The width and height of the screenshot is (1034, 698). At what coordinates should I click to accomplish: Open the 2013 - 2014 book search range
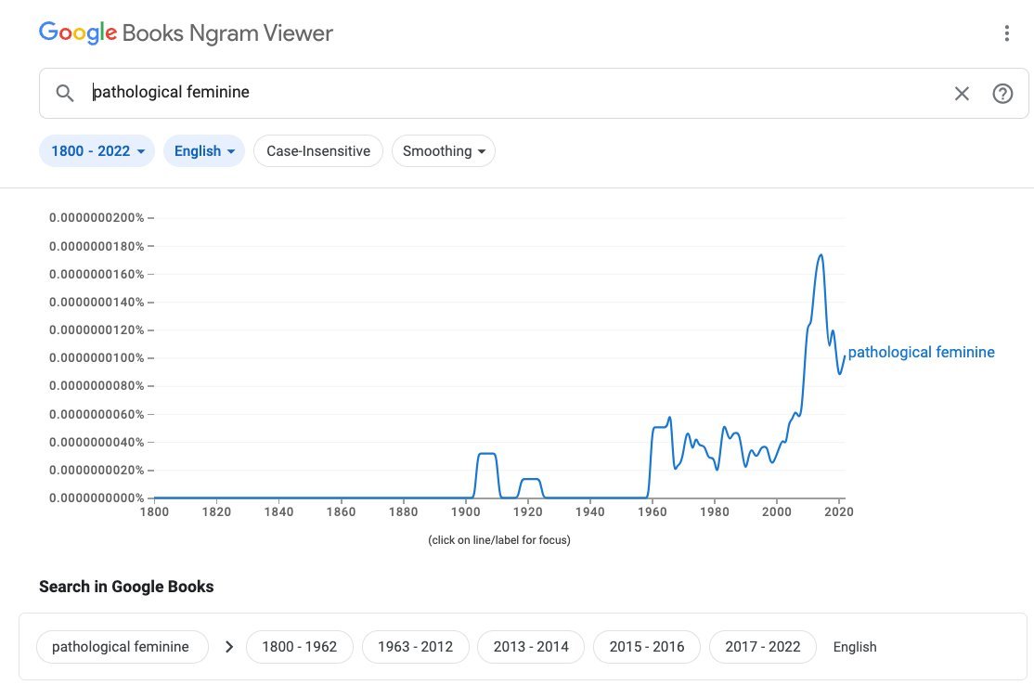coord(530,647)
